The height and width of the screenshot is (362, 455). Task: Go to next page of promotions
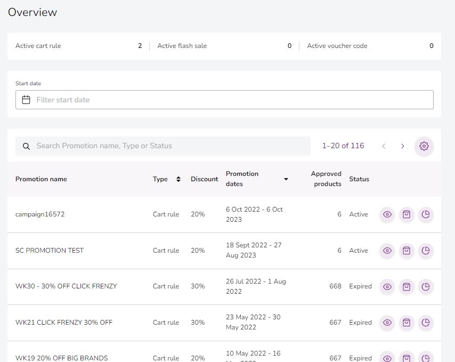[x=403, y=146]
